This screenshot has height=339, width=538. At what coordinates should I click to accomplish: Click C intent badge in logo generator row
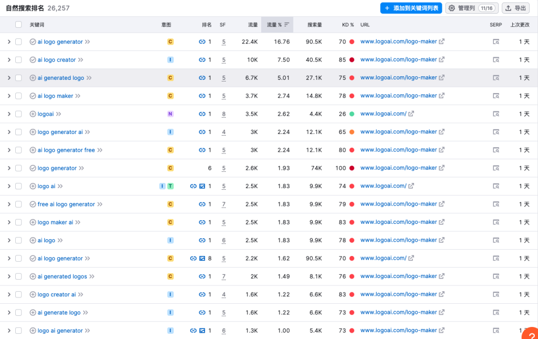click(170, 168)
